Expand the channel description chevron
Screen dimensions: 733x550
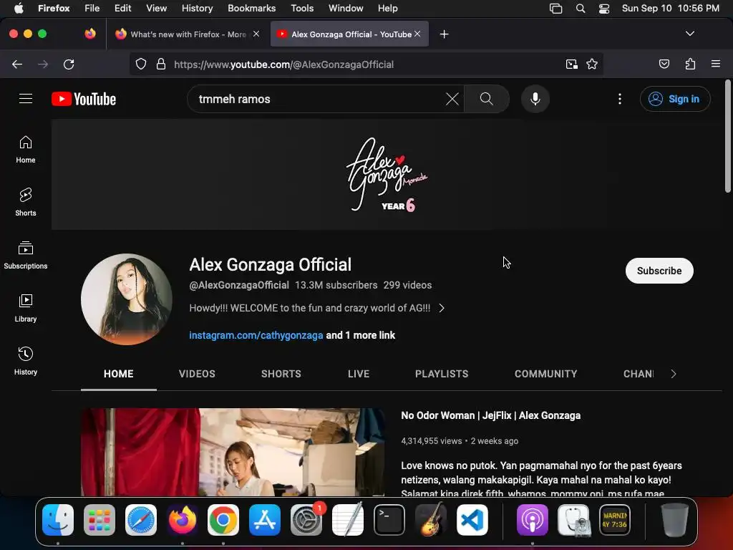click(442, 308)
